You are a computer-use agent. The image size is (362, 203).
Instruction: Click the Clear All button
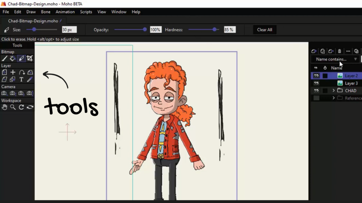coord(265,29)
